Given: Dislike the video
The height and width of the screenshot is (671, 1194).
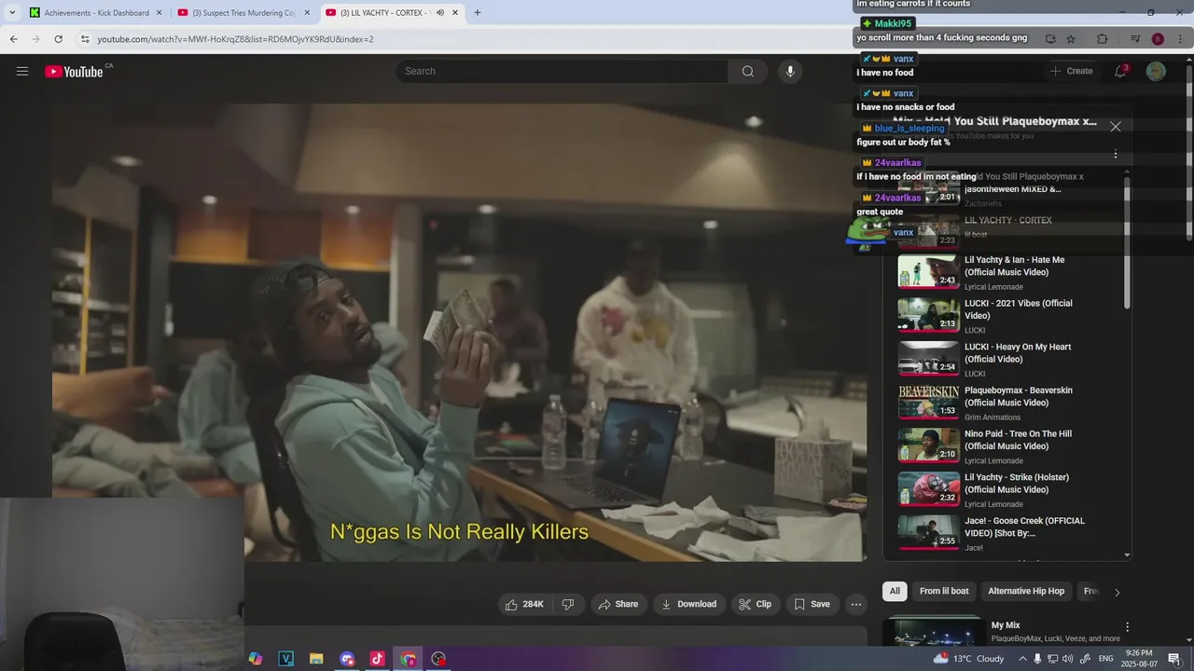Looking at the screenshot, I should (x=568, y=604).
